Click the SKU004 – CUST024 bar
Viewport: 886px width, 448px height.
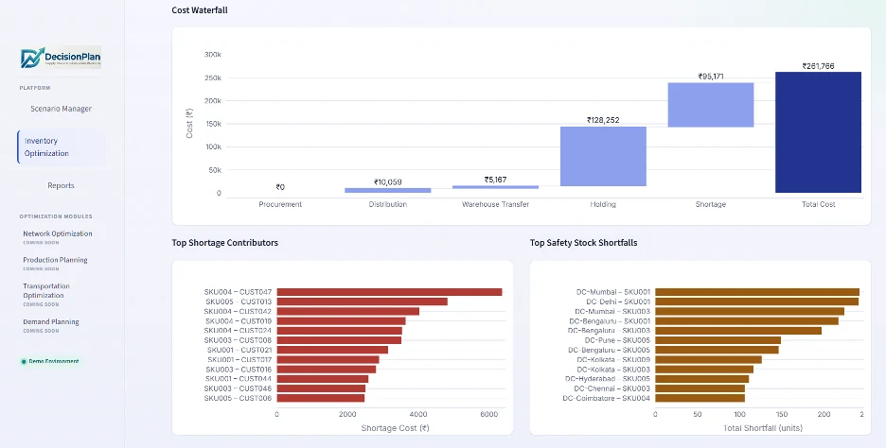pyautogui.click(x=340, y=331)
